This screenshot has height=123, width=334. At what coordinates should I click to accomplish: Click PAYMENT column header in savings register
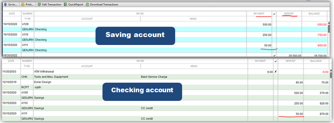[x=259, y=14]
